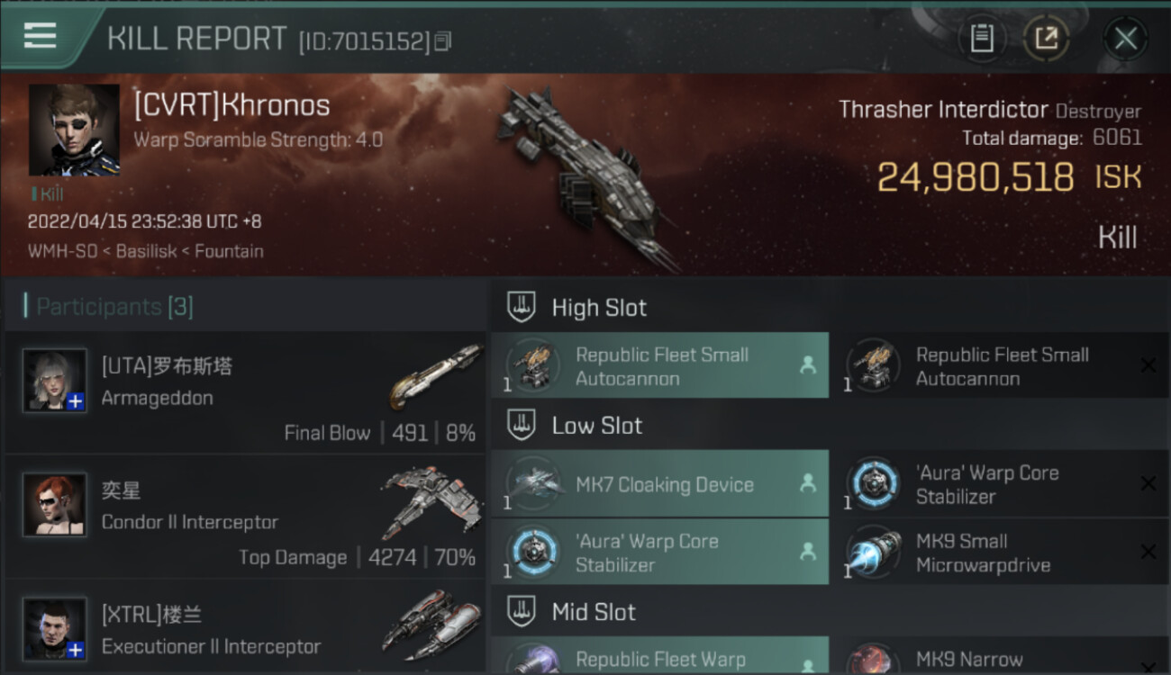Close the kill report window
Screen dimensions: 1171x675
click(x=1125, y=39)
